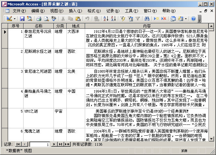Click the New Object toolbar icon
Screen dimensions: 216x155
pos(181,19)
